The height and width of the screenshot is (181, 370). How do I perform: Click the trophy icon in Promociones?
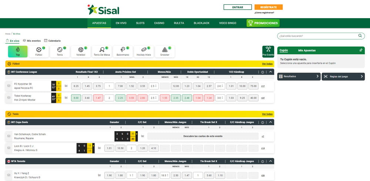[x=250, y=23]
